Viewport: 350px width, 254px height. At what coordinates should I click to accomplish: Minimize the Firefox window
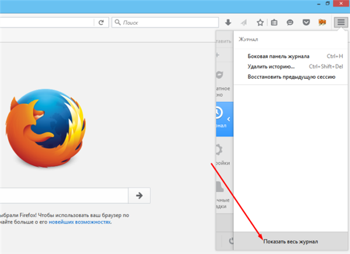[x=318, y=4]
